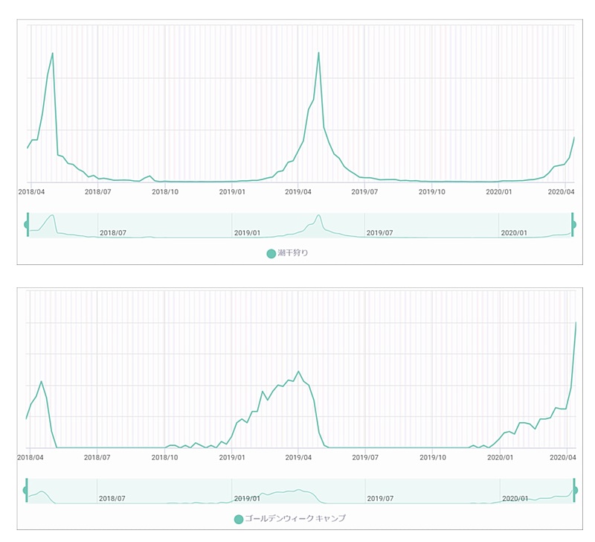
Task: Grab the left range handle under 潮干狩り chart
Action: [x=27, y=225]
